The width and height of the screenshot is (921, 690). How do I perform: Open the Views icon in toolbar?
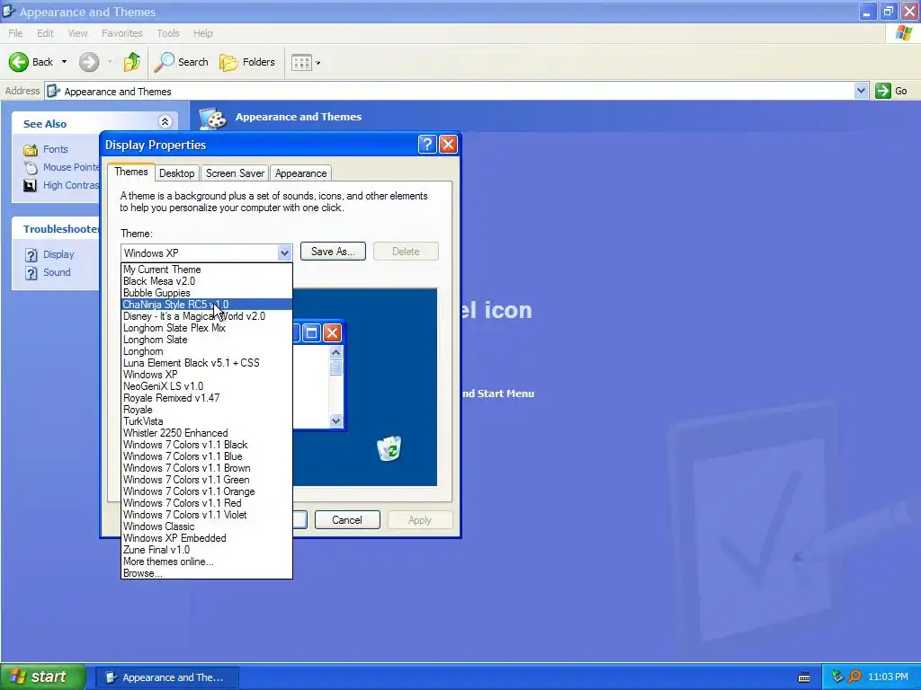tap(301, 62)
